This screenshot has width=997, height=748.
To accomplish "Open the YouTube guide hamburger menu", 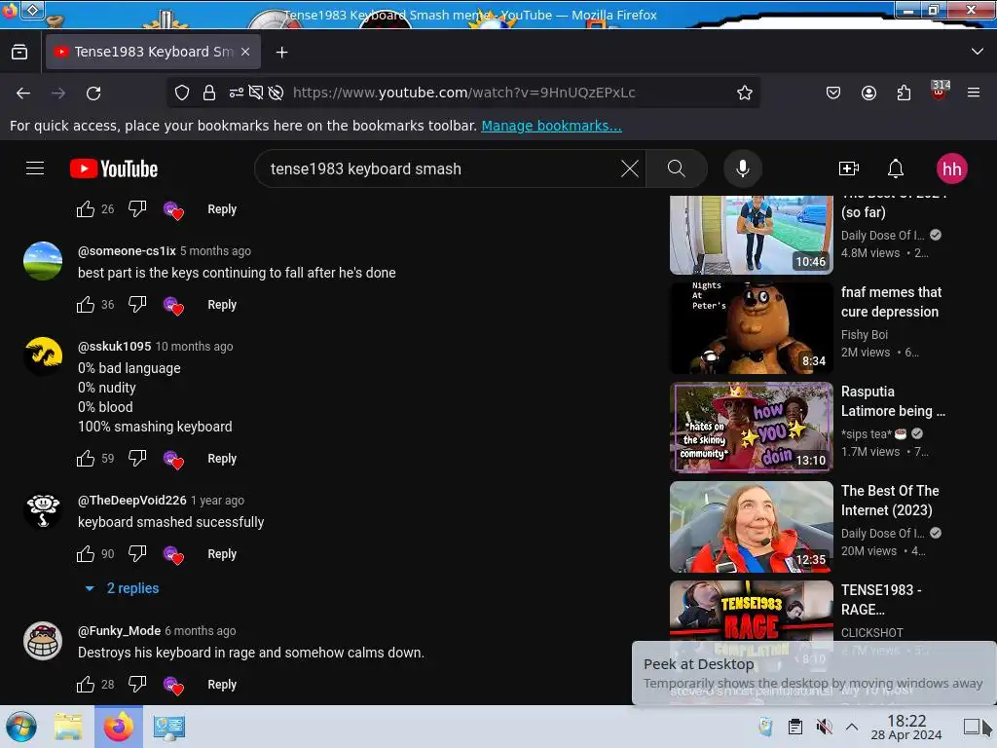I will coord(35,168).
